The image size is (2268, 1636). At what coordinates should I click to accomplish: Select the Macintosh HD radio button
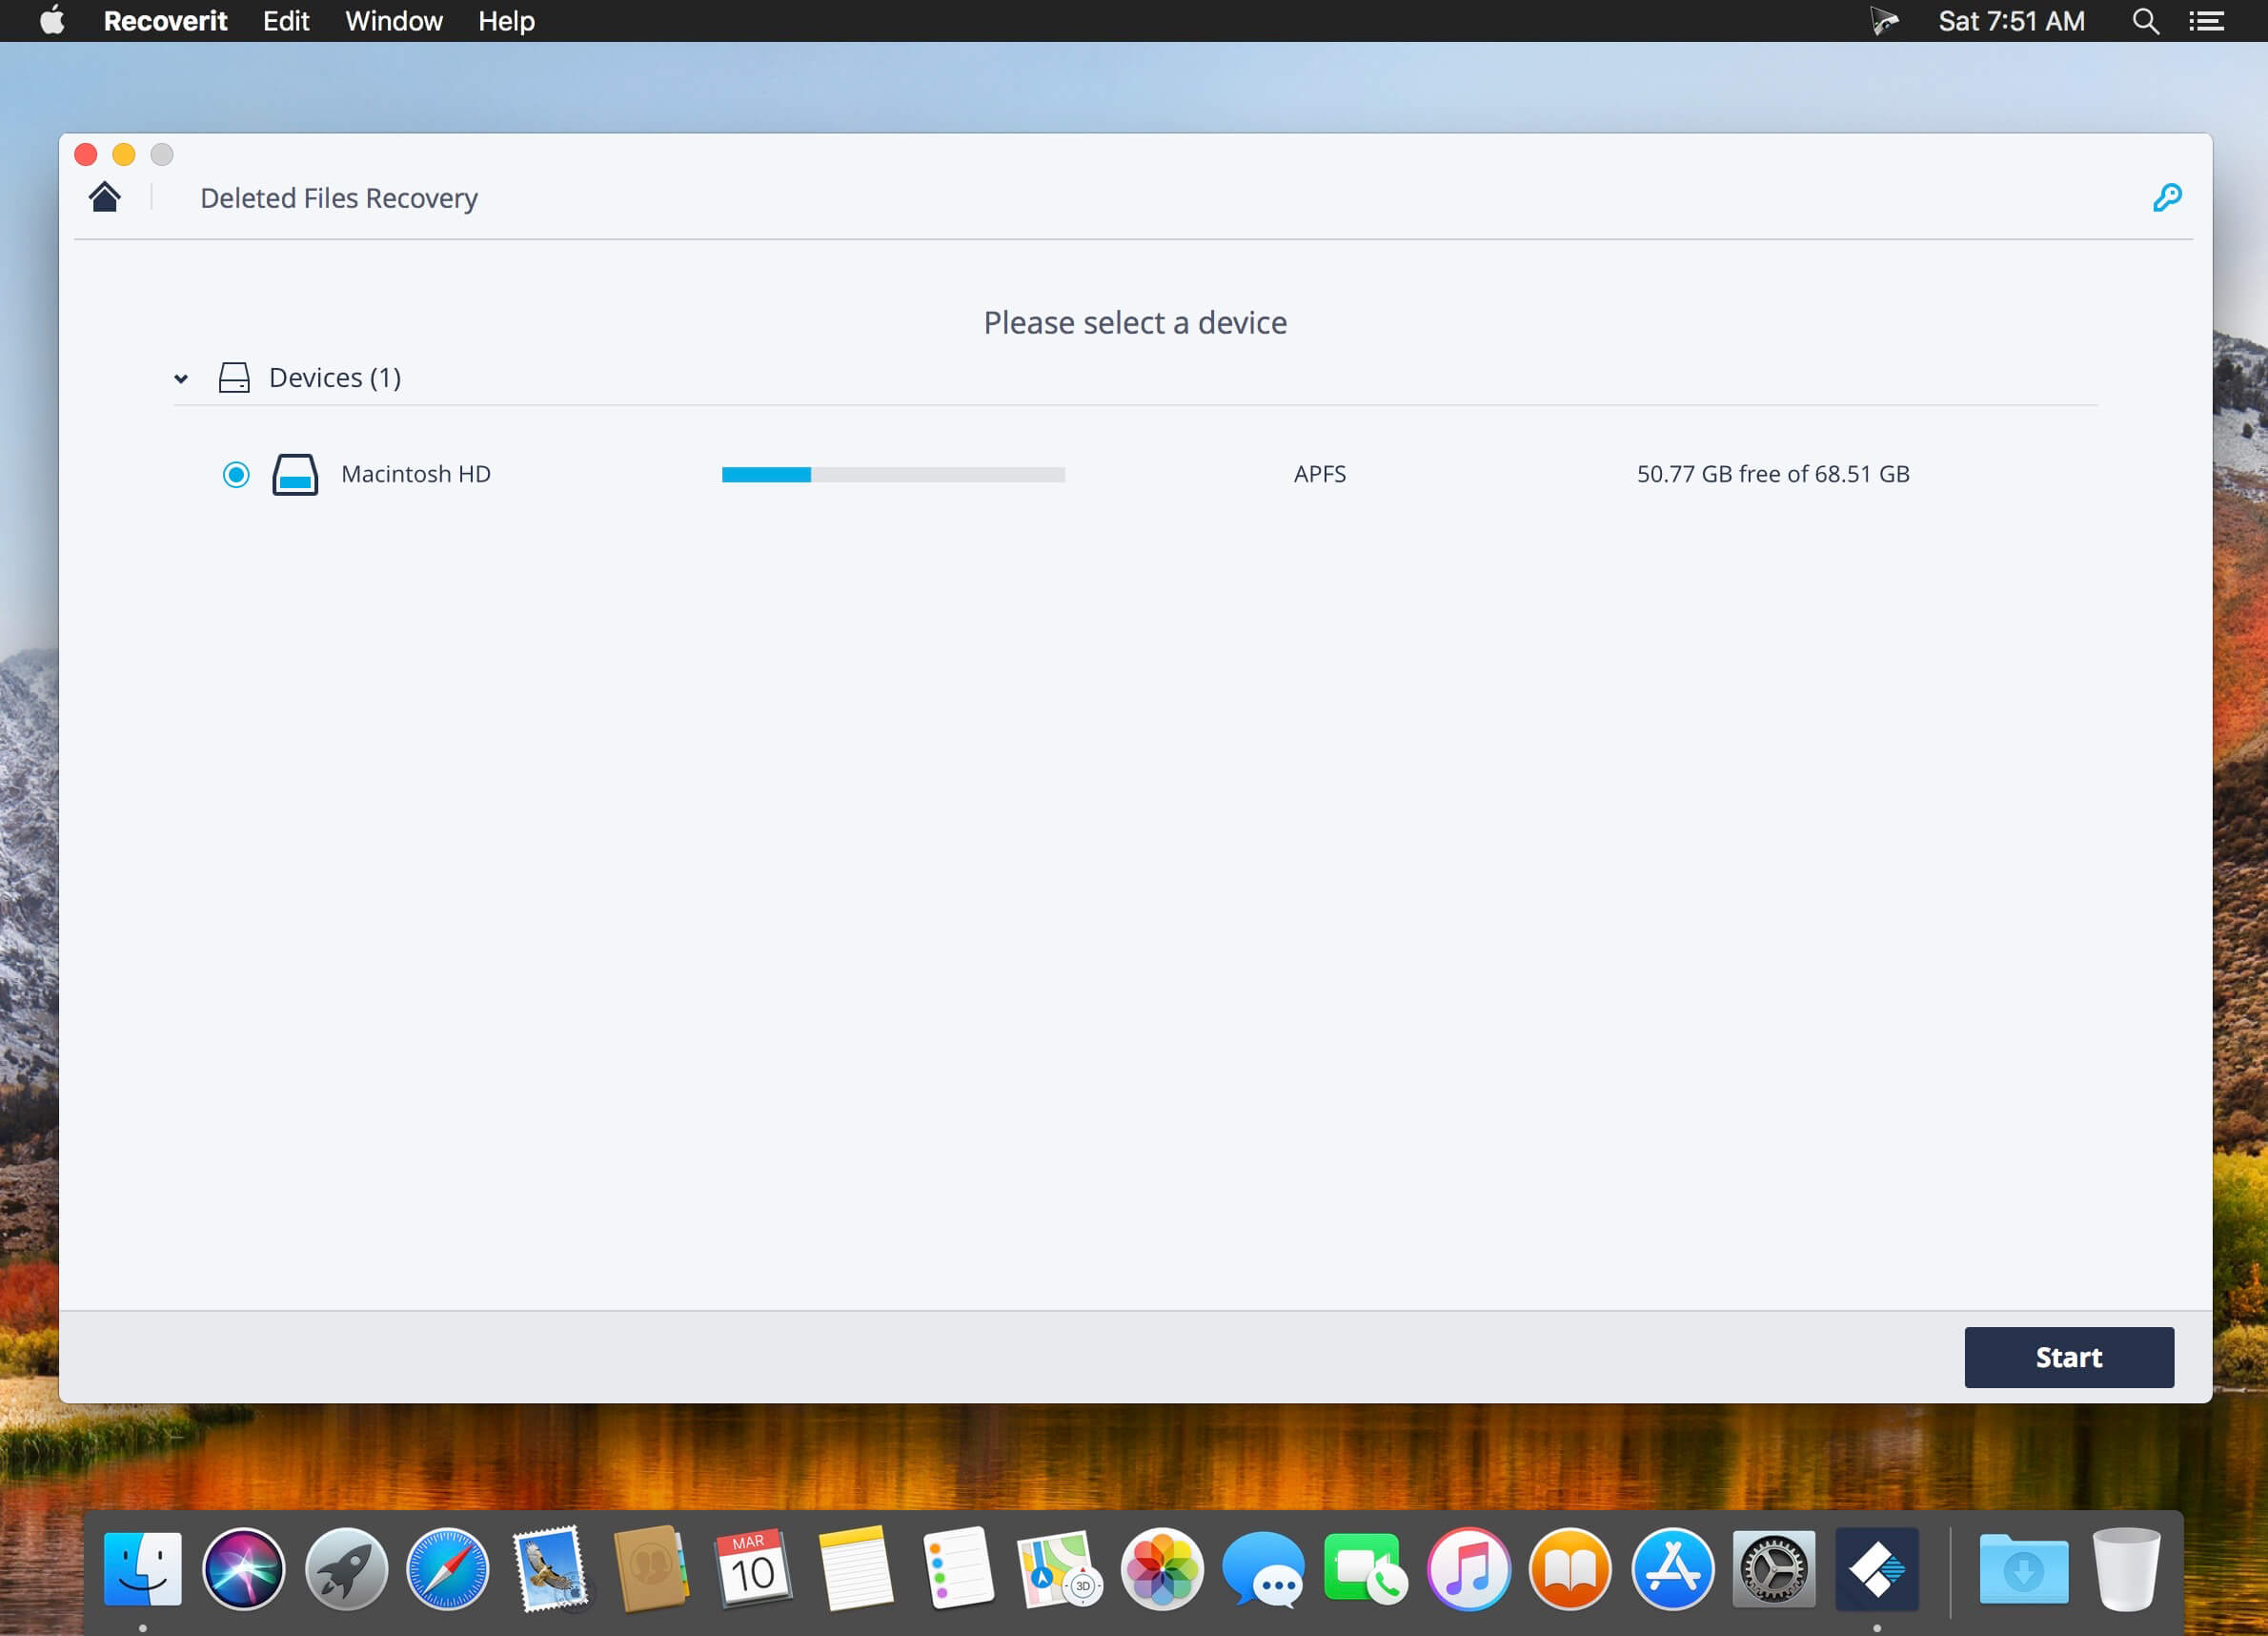pyautogui.click(x=236, y=474)
